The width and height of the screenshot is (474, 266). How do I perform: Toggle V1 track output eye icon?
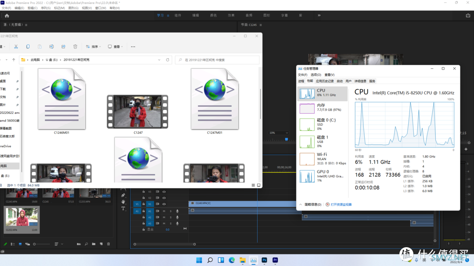pos(164,204)
